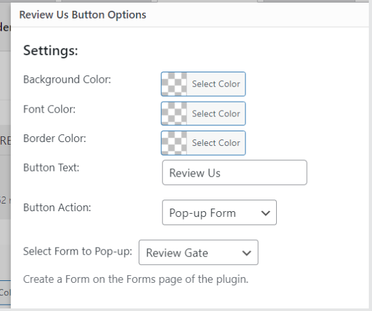Image resolution: width=372 pixels, height=311 pixels.
Task: Click the Settings heading
Action: (50, 51)
